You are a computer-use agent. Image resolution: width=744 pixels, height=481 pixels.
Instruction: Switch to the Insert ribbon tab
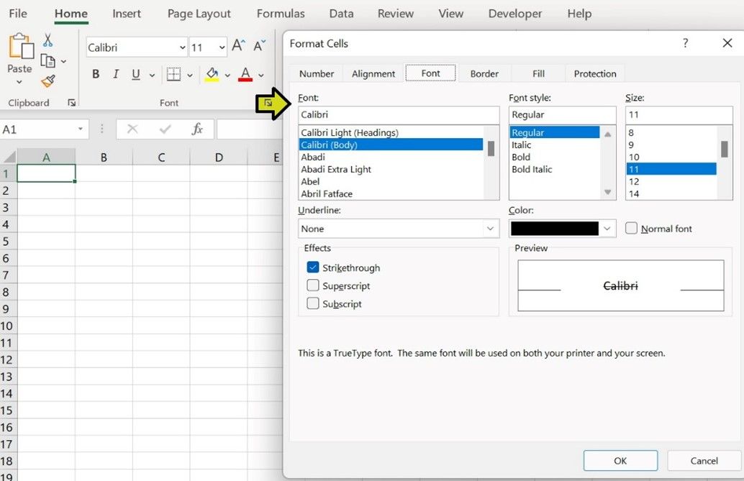[126, 13]
